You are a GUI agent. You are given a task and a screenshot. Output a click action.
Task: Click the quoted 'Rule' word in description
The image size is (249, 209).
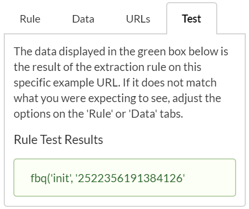tap(99, 114)
